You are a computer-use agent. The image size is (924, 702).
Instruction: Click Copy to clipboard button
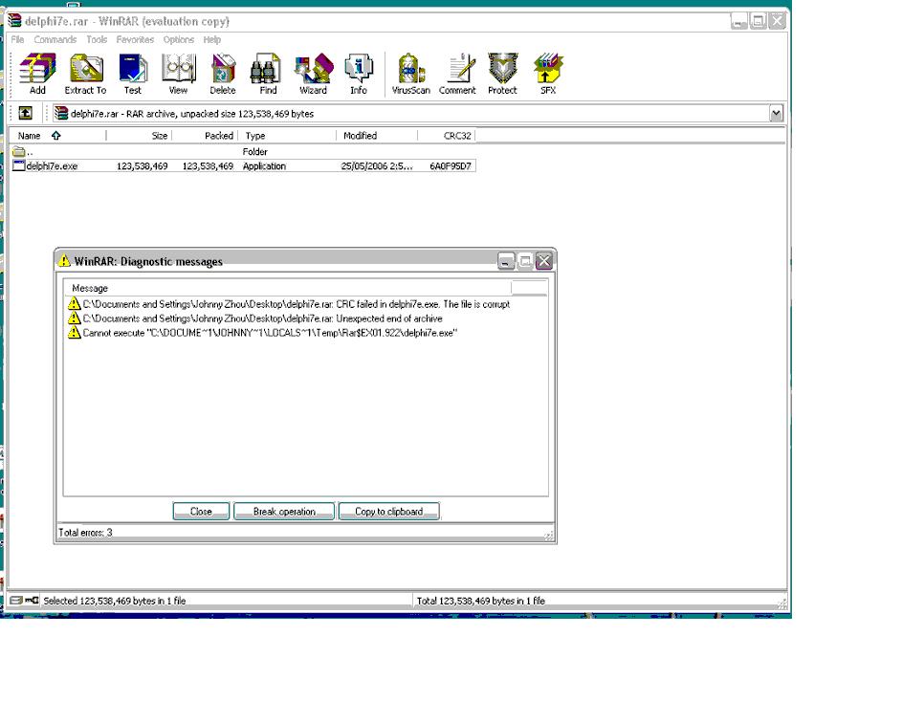point(389,511)
